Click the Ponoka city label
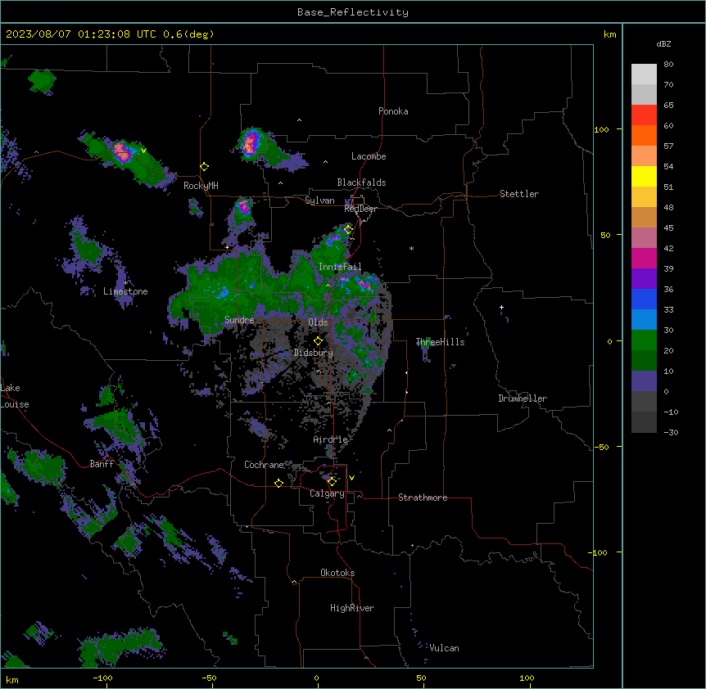This screenshot has height=689, width=706. (393, 111)
